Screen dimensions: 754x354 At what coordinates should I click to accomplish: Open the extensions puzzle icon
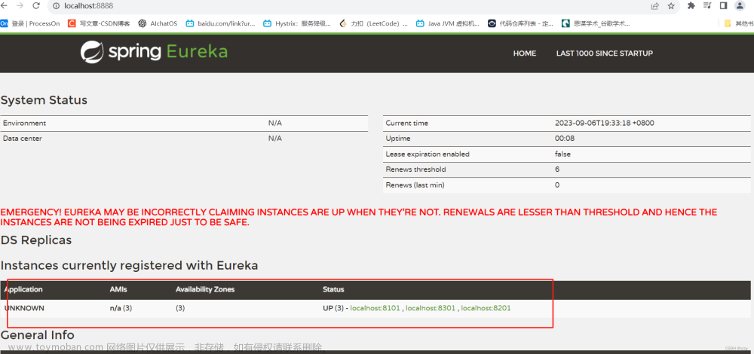pyautogui.click(x=691, y=6)
